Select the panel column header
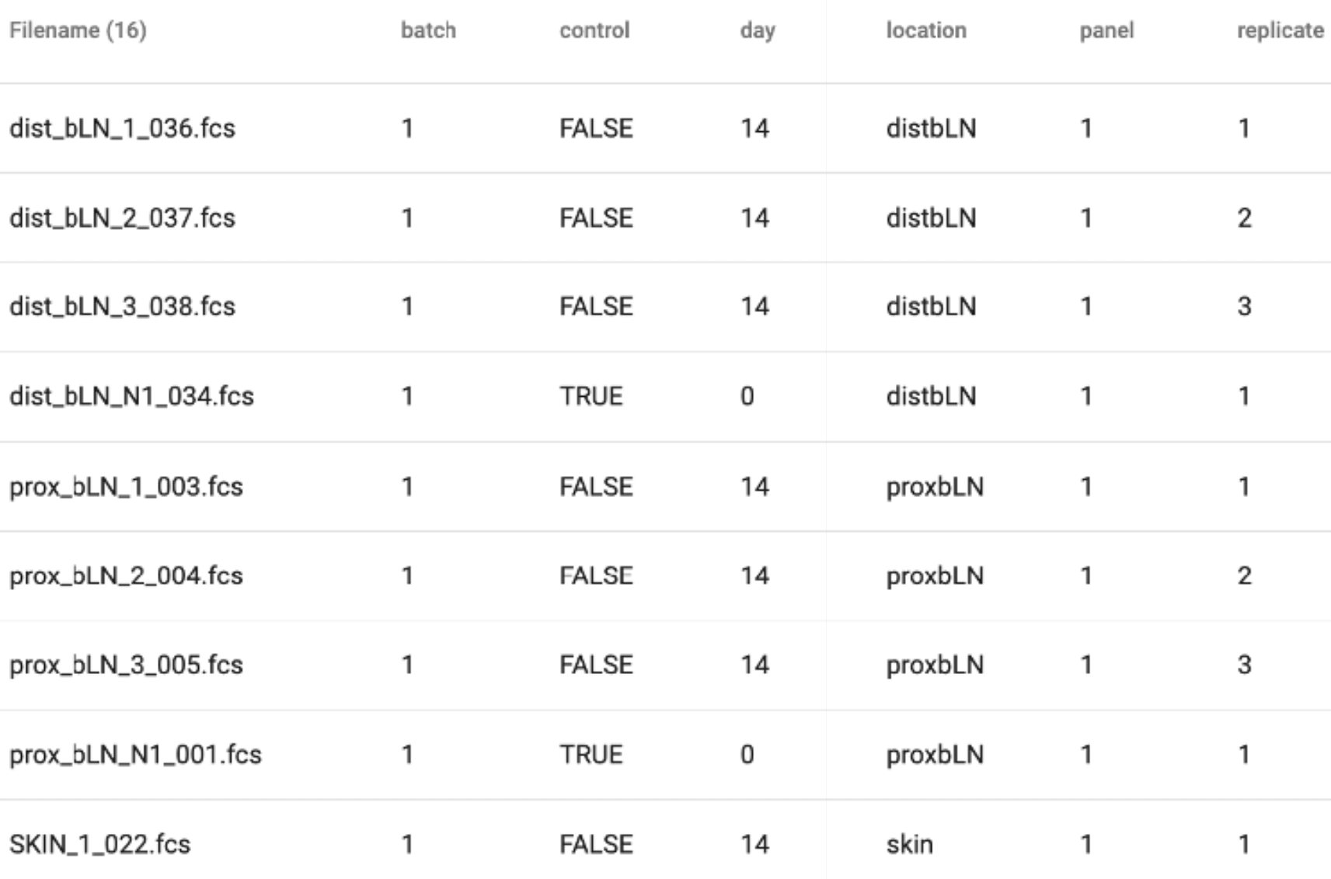 [1106, 30]
